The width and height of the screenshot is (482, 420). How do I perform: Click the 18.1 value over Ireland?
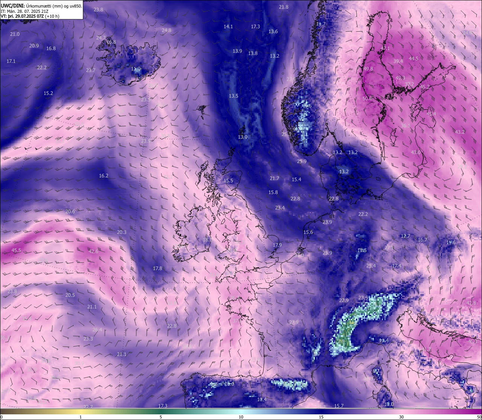(207, 240)
